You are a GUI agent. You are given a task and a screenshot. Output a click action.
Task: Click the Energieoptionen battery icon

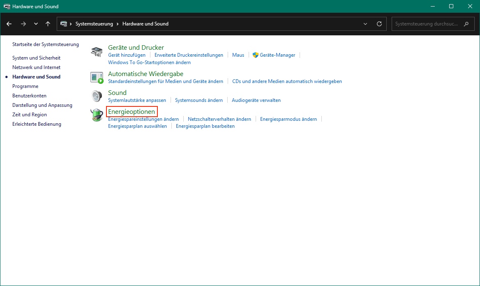(x=97, y=115)
